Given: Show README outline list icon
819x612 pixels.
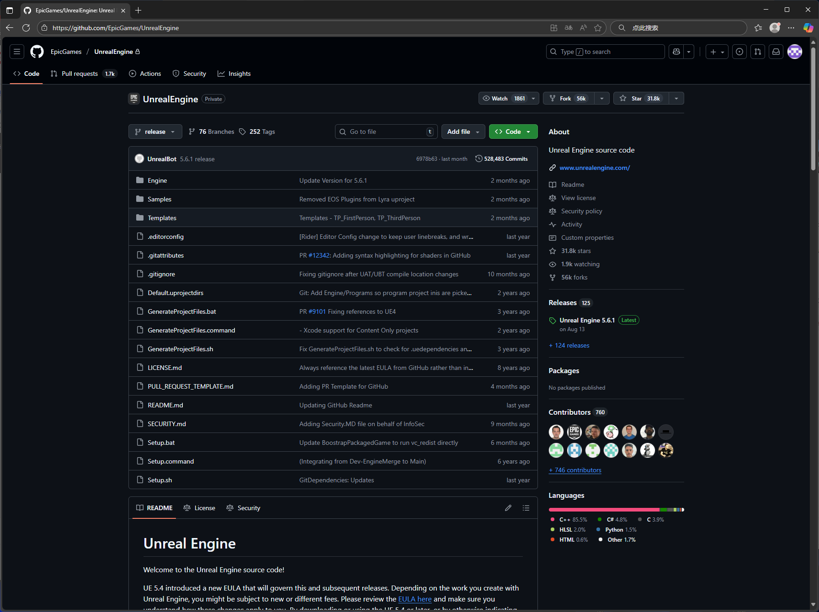Looking at the screenshot, I should pos(526,508).
